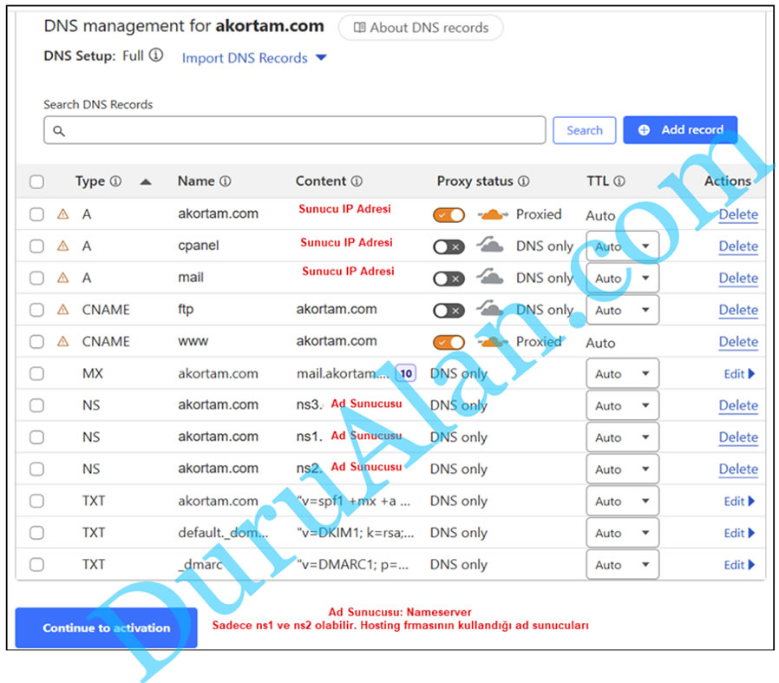Click the grey cloud icon on the ftp row

click(x=490, y=309)
